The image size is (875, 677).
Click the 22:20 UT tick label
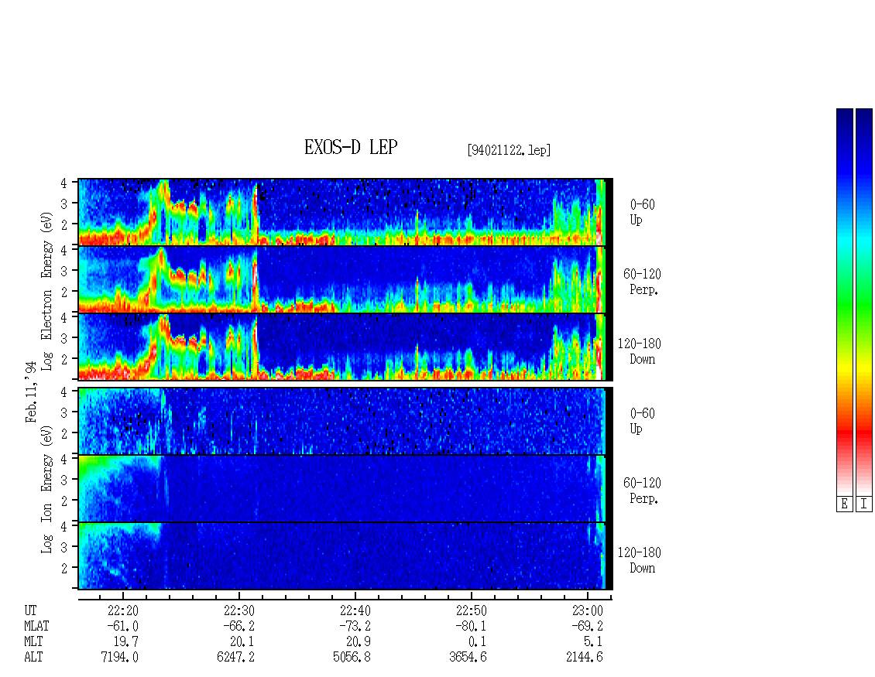click(123, 610)
